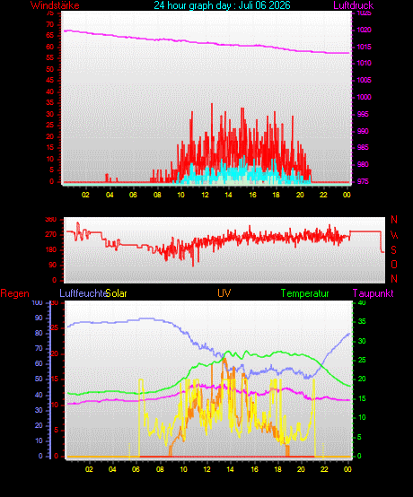Click the '04' hour label on wind graph
The image size is (413, 497).
[110, 195]
